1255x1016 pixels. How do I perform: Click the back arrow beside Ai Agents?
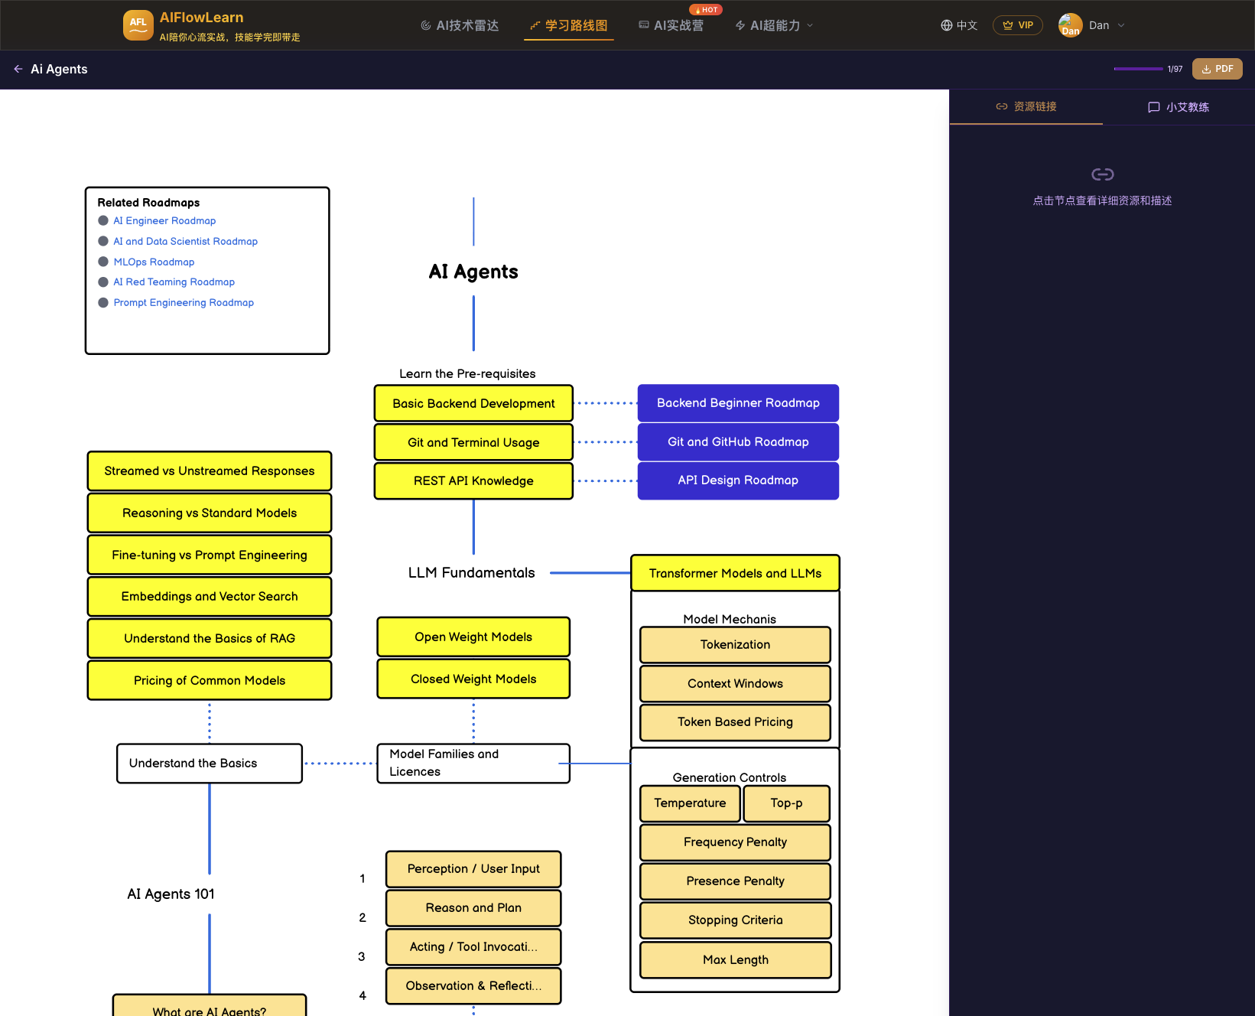[18, 69]
